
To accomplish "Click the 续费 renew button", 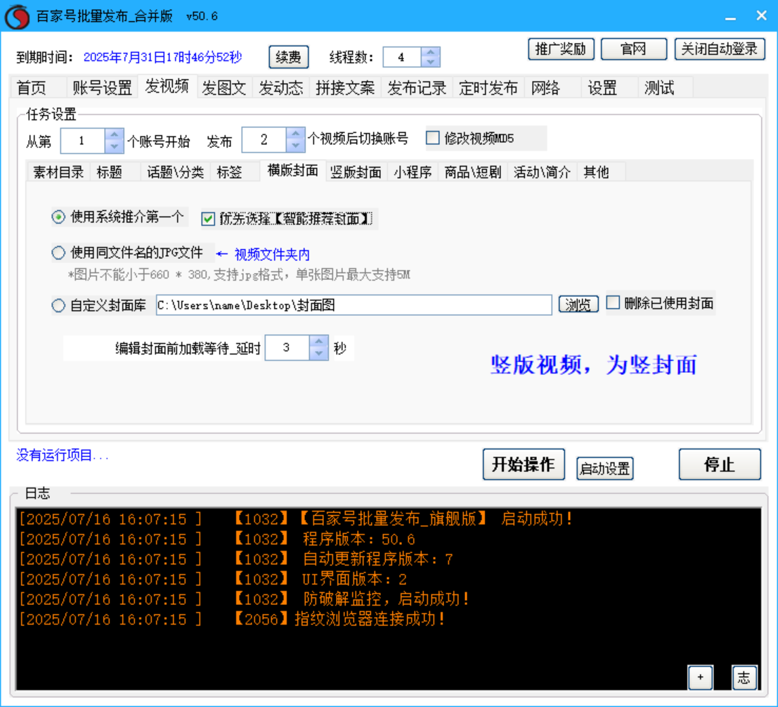I will click(288, 57).
